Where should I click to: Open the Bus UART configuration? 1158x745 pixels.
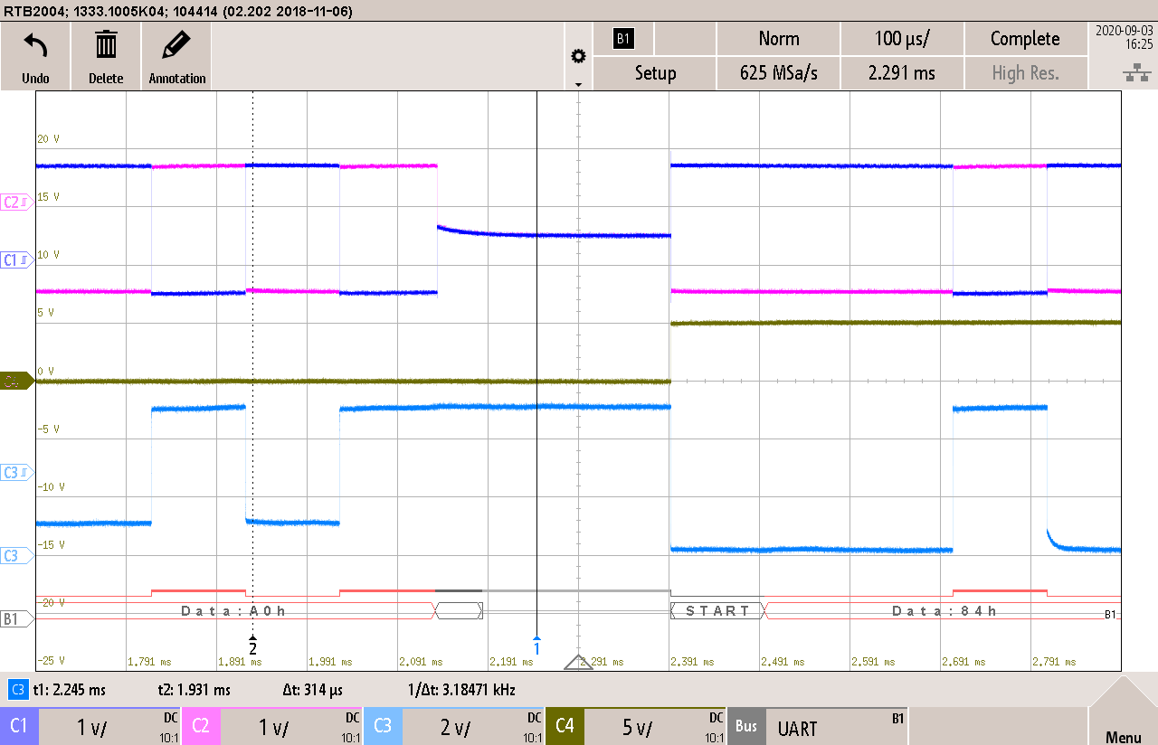[814, 726]
